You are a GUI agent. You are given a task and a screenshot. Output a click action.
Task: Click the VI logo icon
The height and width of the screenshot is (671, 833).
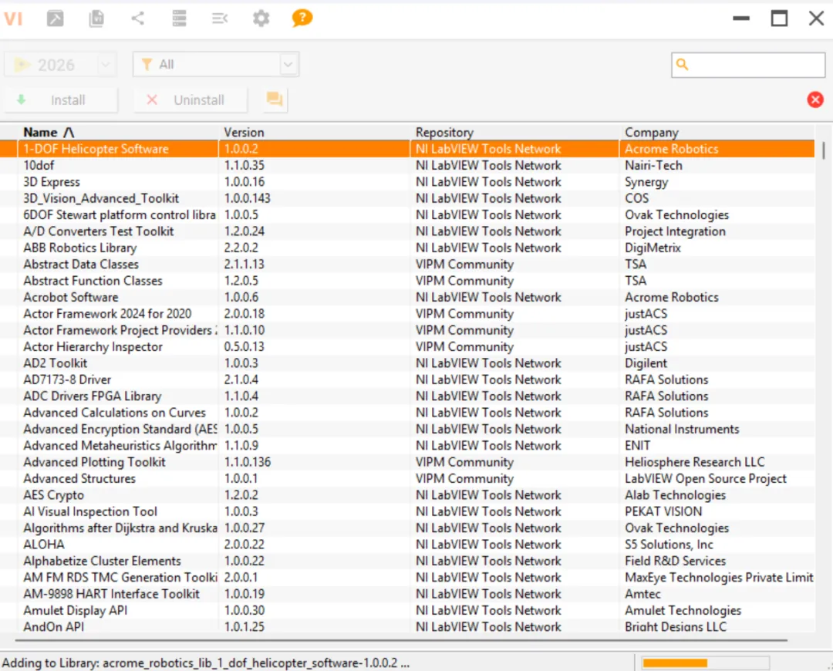pos(13,19)
